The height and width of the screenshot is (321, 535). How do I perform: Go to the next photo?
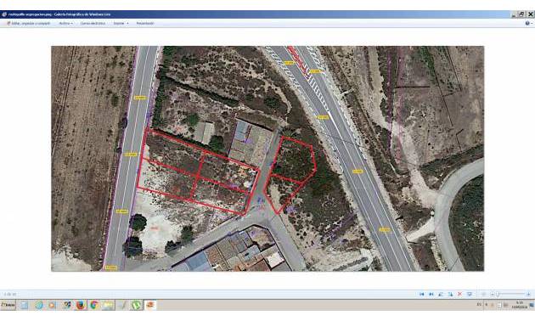point(431,294)
